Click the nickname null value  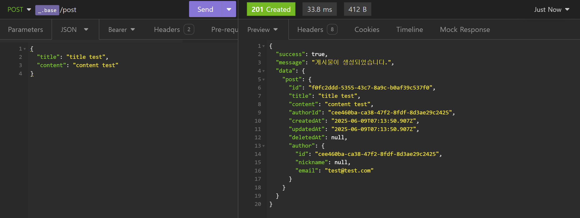(341, 162)
